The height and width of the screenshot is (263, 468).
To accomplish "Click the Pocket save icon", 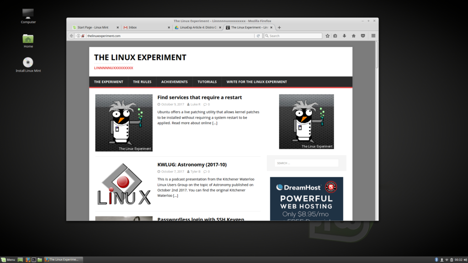I will point(363,36).
